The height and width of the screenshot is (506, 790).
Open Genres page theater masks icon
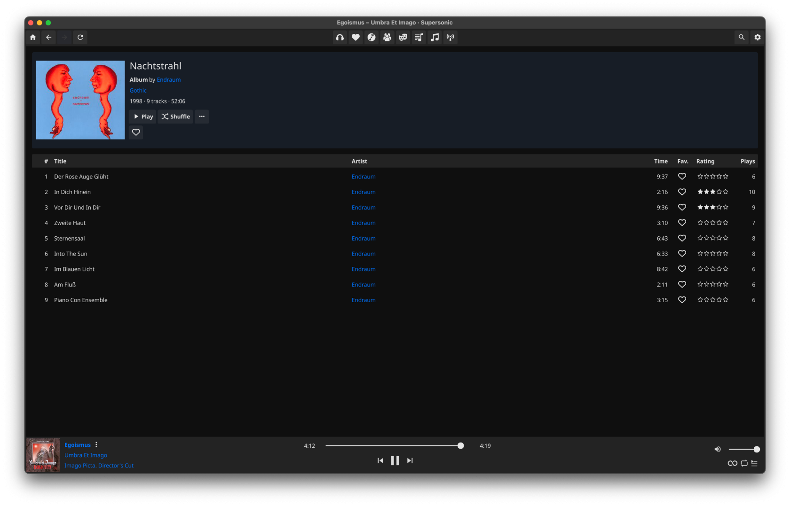(403, 38)
